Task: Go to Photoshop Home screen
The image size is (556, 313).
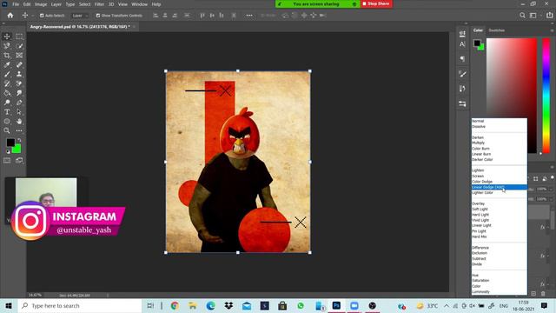Action: point(10,16)
